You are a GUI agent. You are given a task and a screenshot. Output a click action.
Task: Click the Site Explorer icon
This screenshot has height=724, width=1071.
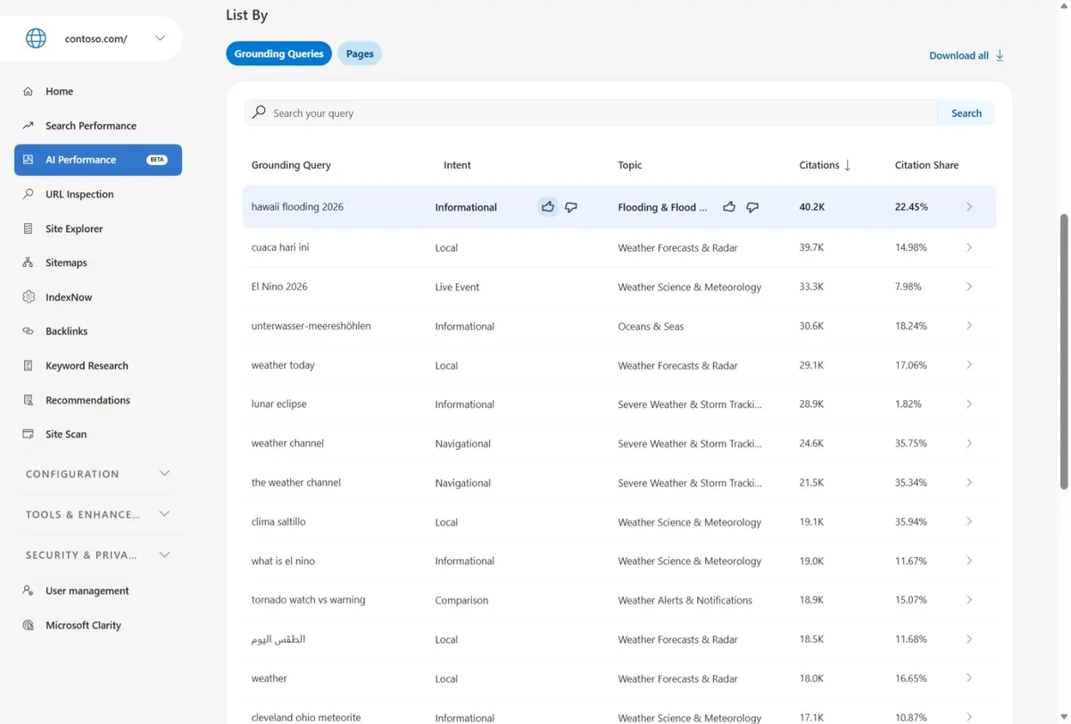pos(28,229)
